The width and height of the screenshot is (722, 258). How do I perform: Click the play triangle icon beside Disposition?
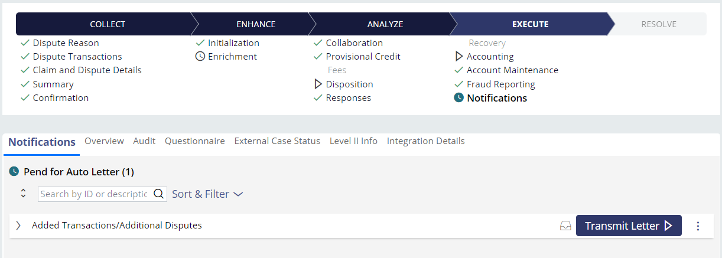318,84
